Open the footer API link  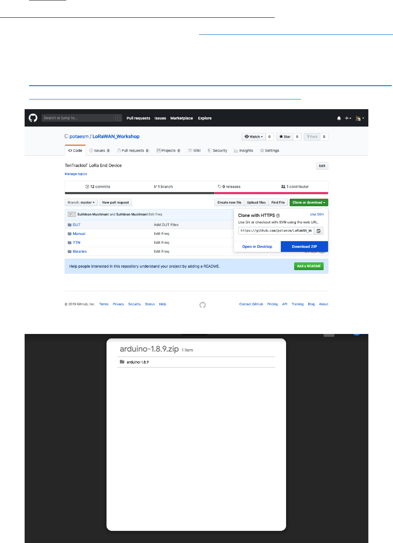[285, 304]
